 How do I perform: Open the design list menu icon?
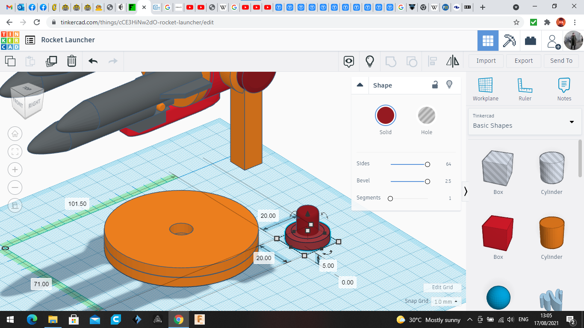pos(30,40)
